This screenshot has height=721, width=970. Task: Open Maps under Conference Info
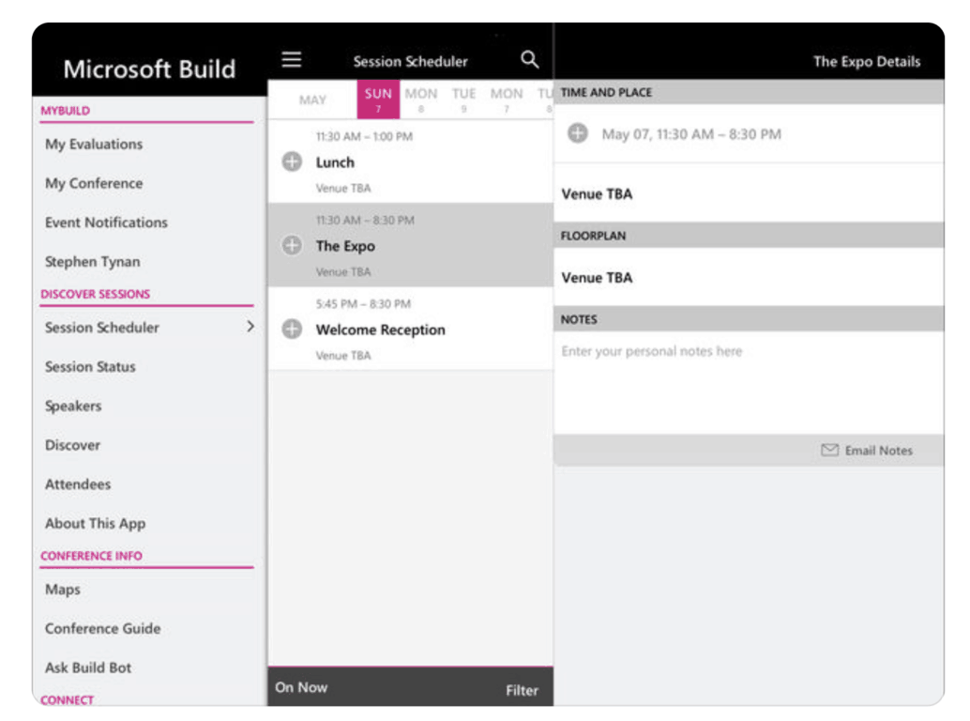tap(63, 590)
